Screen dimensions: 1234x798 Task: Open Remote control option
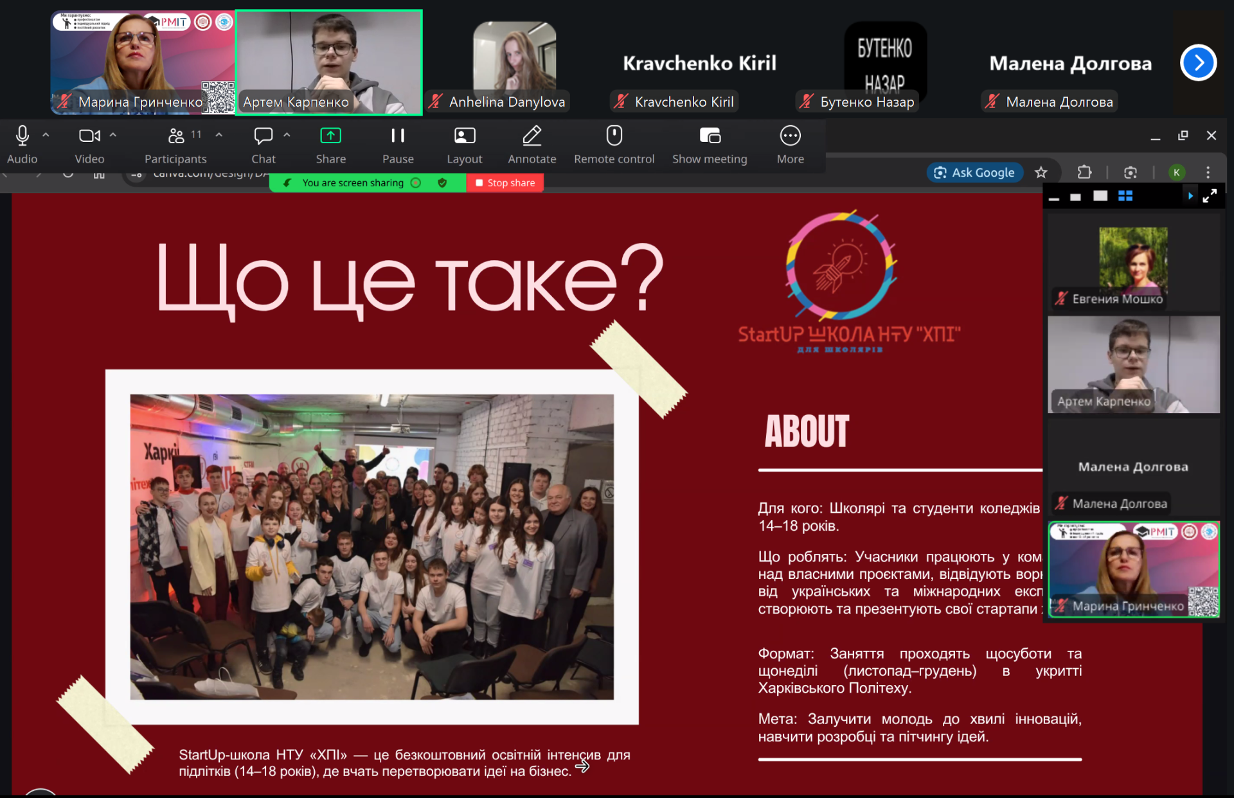coord(614,137)
